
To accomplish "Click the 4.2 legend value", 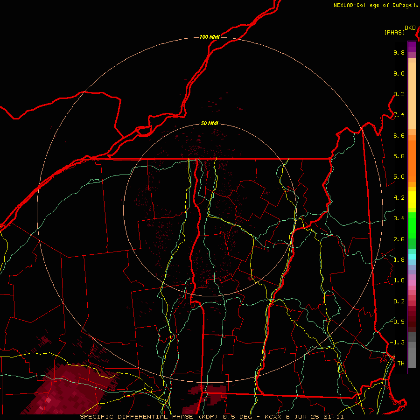I will [x=399, y=198].
